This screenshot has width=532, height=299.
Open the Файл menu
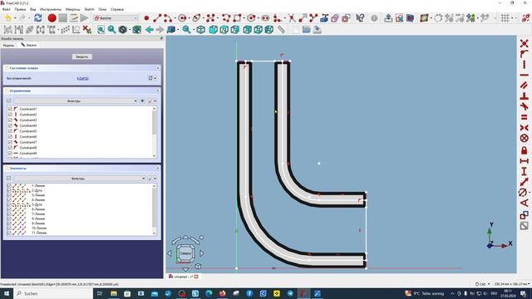click(x=7, y=9)
